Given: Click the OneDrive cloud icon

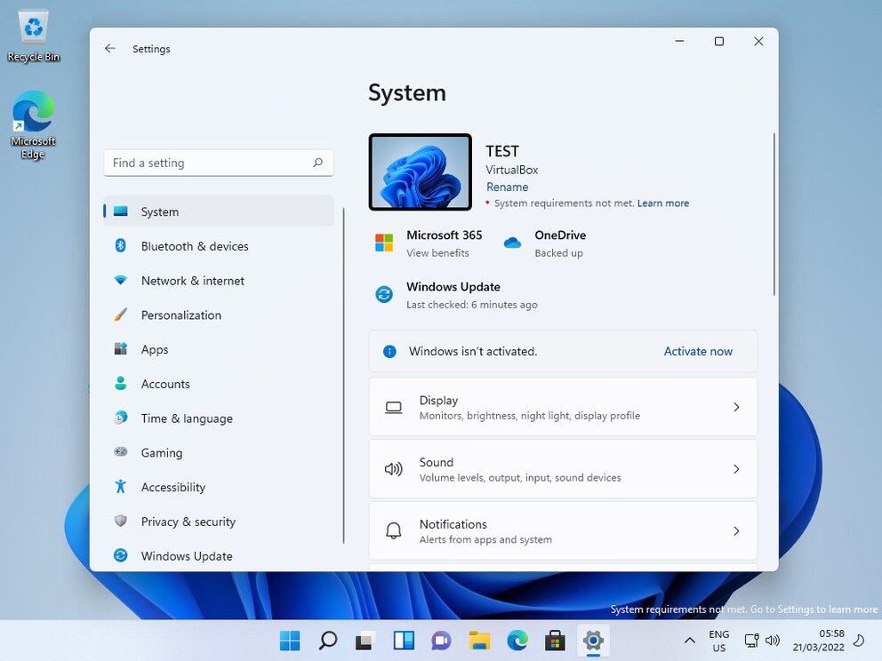Looking at the screenshot, I should pyautogui.click(x=512, y=243).
